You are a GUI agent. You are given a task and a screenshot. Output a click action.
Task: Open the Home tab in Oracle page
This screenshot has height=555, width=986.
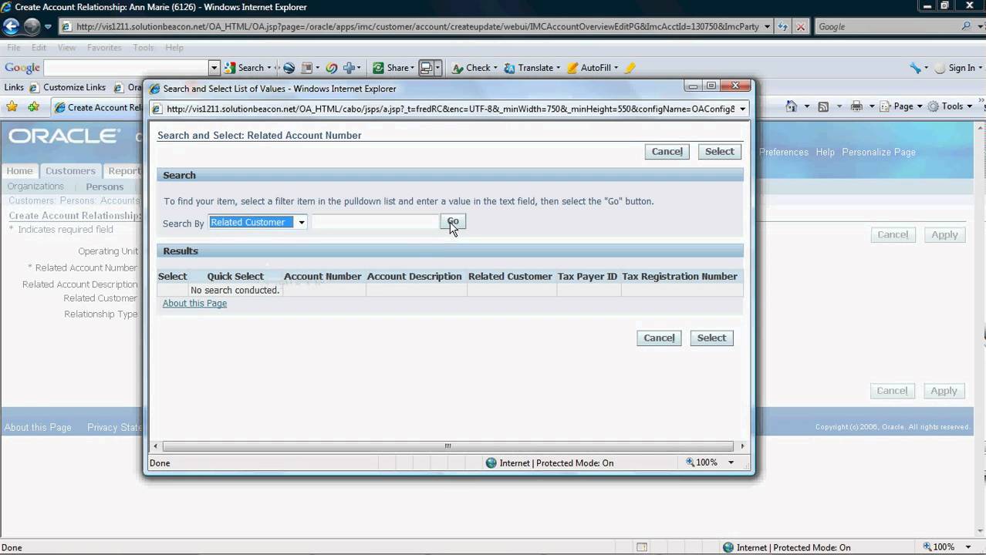point(20,171)
